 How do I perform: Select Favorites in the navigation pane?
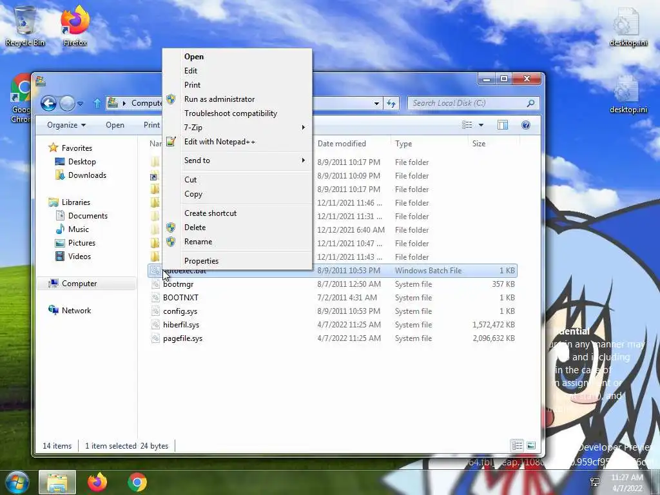[x=70, y=148]
